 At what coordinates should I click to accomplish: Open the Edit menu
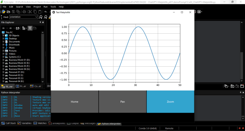[x=11, y=7]
